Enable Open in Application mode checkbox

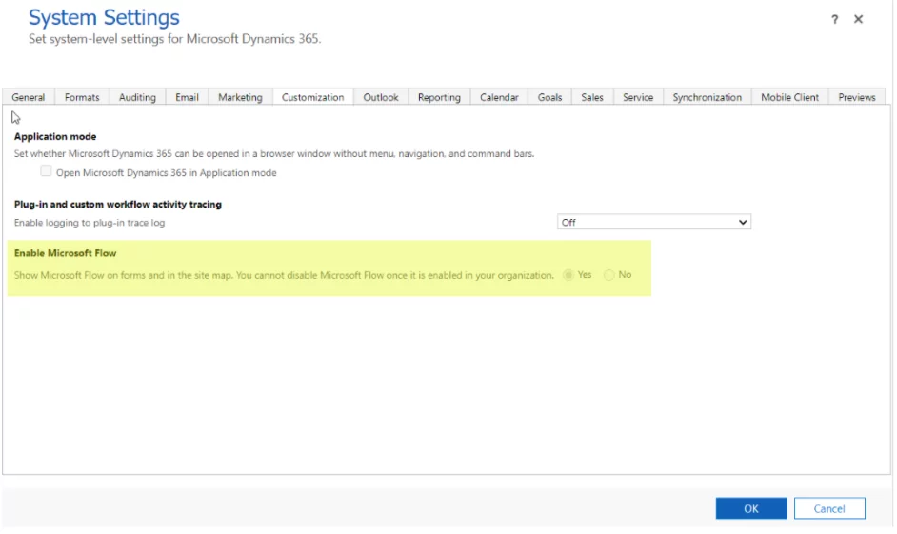point(46,171)
